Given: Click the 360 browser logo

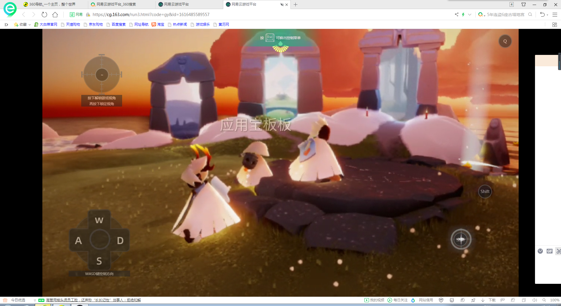Looking at the screenshot, I should [10, 9].
